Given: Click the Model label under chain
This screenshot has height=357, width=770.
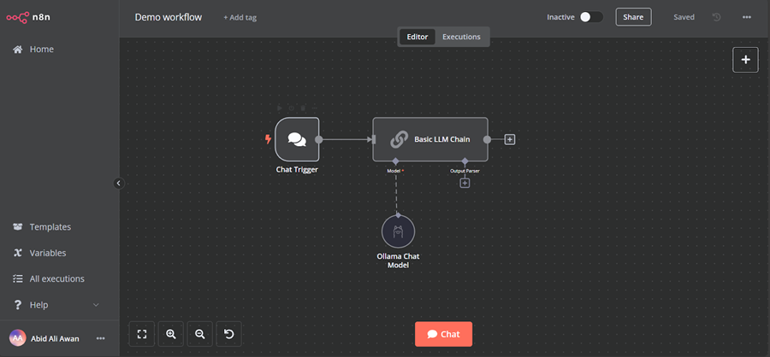Looking at the screenshot, I should (395, 171).
